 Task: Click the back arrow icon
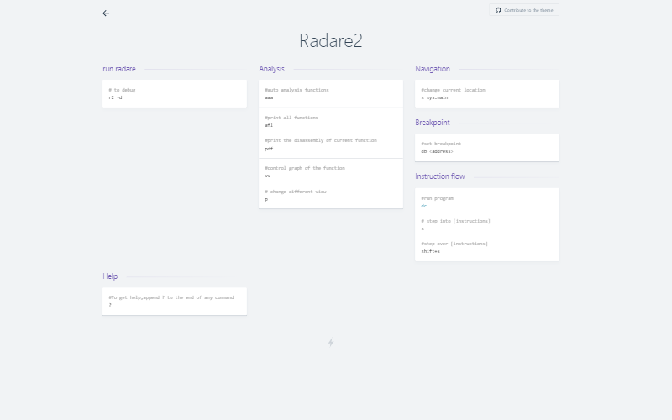point(106,13)
